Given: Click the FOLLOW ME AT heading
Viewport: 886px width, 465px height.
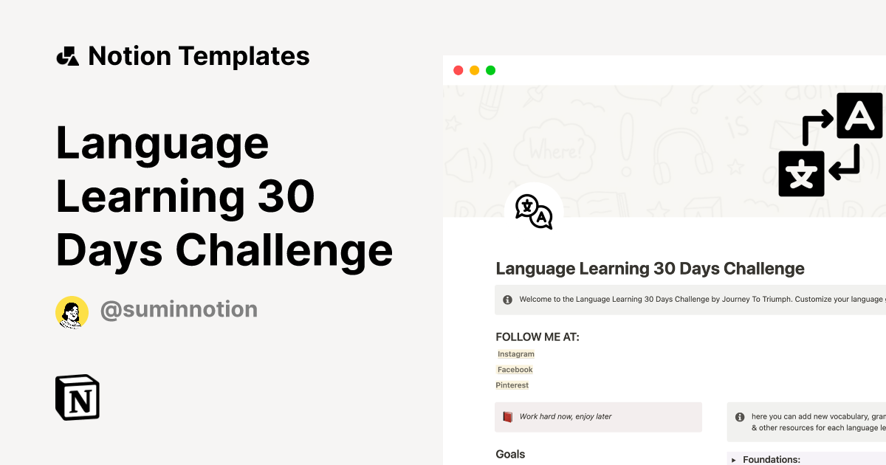Looking at the screenshot, I should 538,337.
